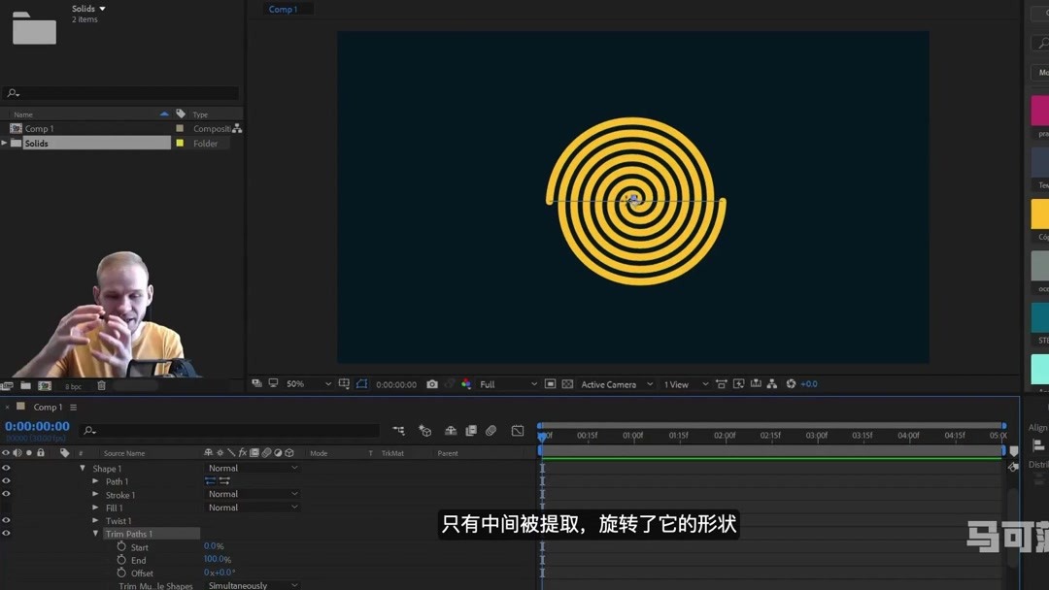Take a snapshot with the camera icon
This screenshot has height=590, width=1049.
click(431, 384)
